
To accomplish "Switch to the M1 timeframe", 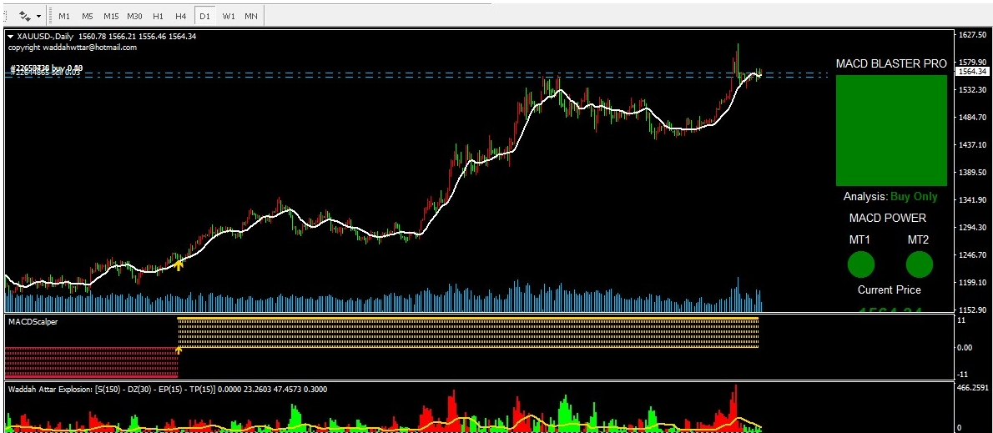I will tap(64, 16).
